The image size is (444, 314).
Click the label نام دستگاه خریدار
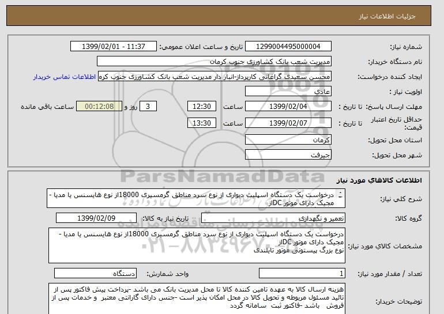pos(395,62)
